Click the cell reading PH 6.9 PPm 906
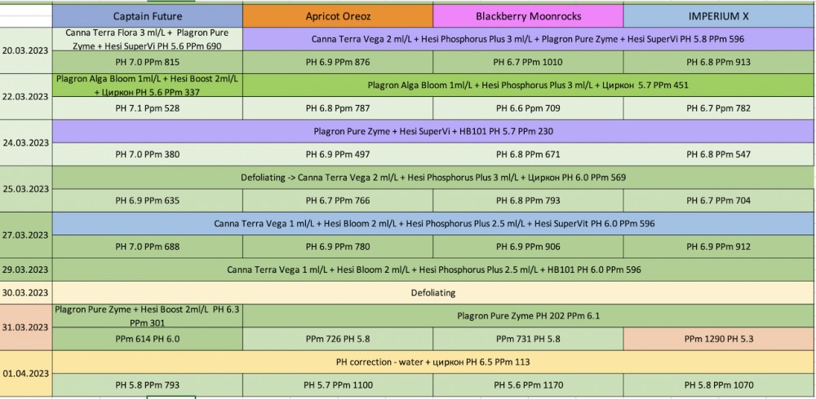This screenshot has width=816, height=399. coord(528,247)
